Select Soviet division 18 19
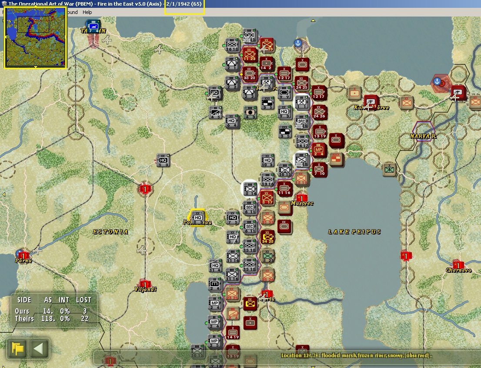 301,179
